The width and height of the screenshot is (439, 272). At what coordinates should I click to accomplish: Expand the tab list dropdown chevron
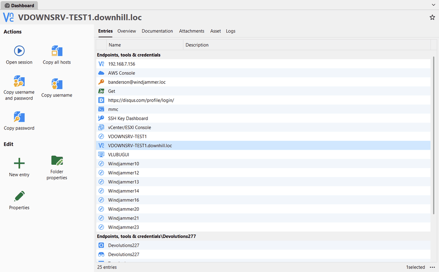[x=433, y=5]
